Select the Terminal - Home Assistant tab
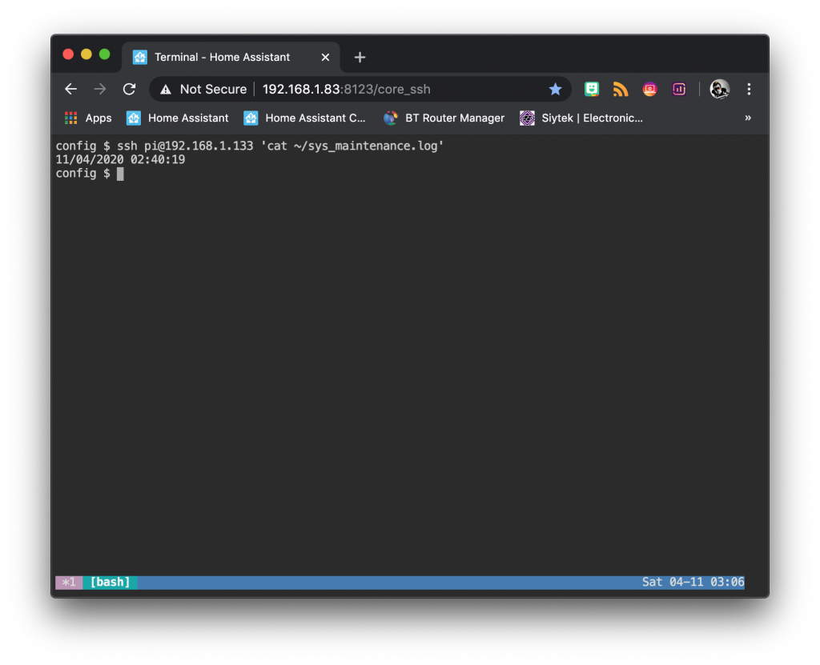Viewport: 820px width, 665px height. point(231,57)
